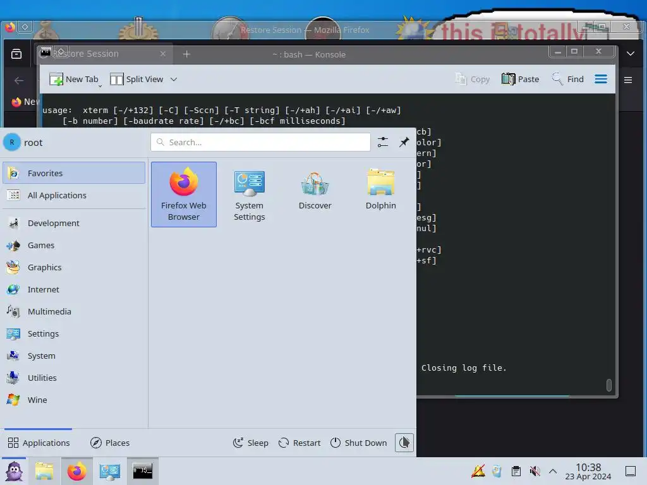
Task: Open new tab in Firefox with plus
Action: 186,54
